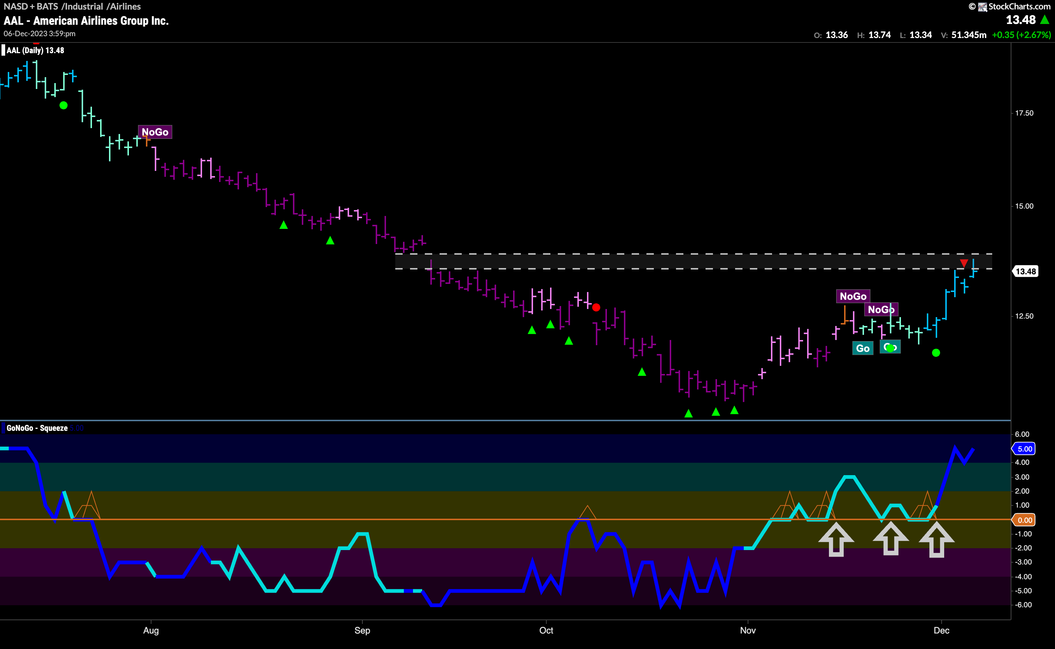Click the 06-Dec-2023 3:59:pm timestamp
This screenshot has width=1055, height=649.
[40, 34]
